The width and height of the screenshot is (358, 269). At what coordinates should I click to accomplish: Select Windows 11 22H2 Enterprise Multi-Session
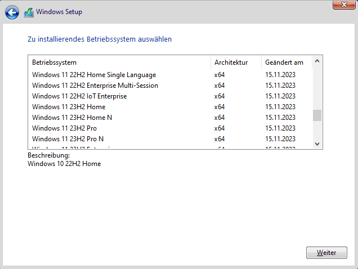[x=170, y=86]
